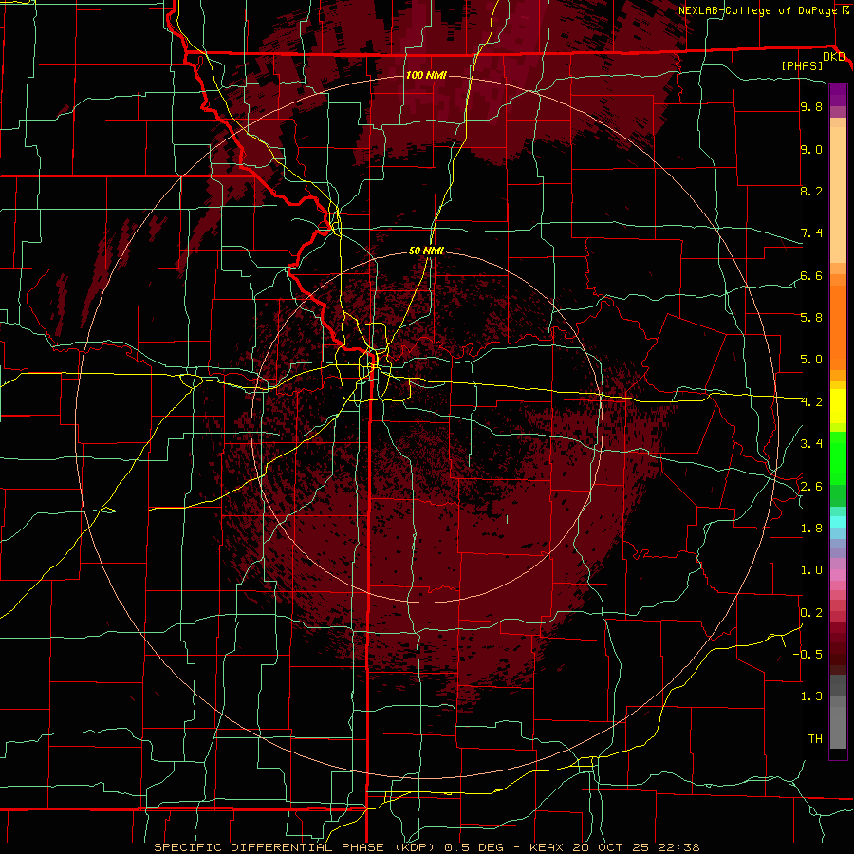Click the KEAX 20 OCT 25 22:38 timestamp

click(x=615, y=847)
